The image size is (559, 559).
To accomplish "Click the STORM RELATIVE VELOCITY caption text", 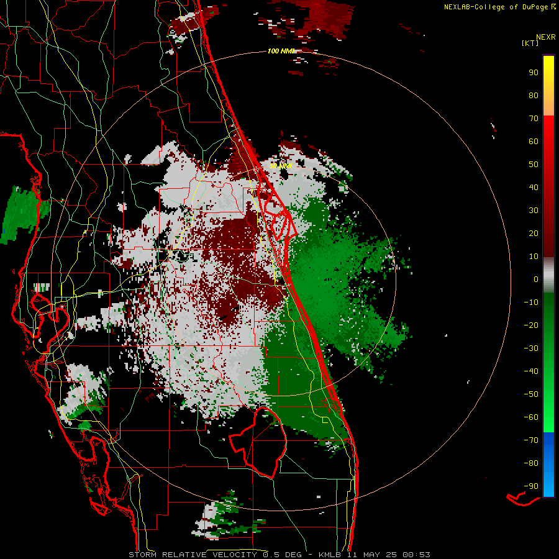I will coord(193,555).
